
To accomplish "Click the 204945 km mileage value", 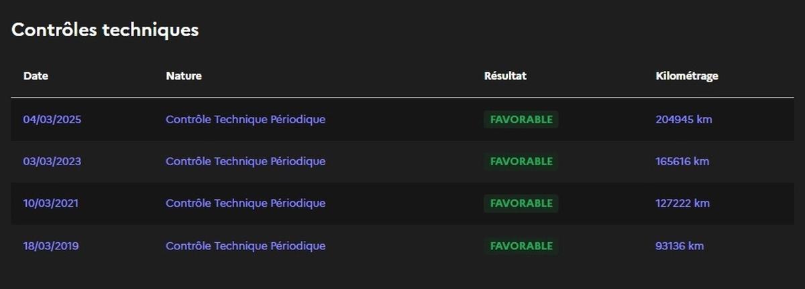I will 684,120.
